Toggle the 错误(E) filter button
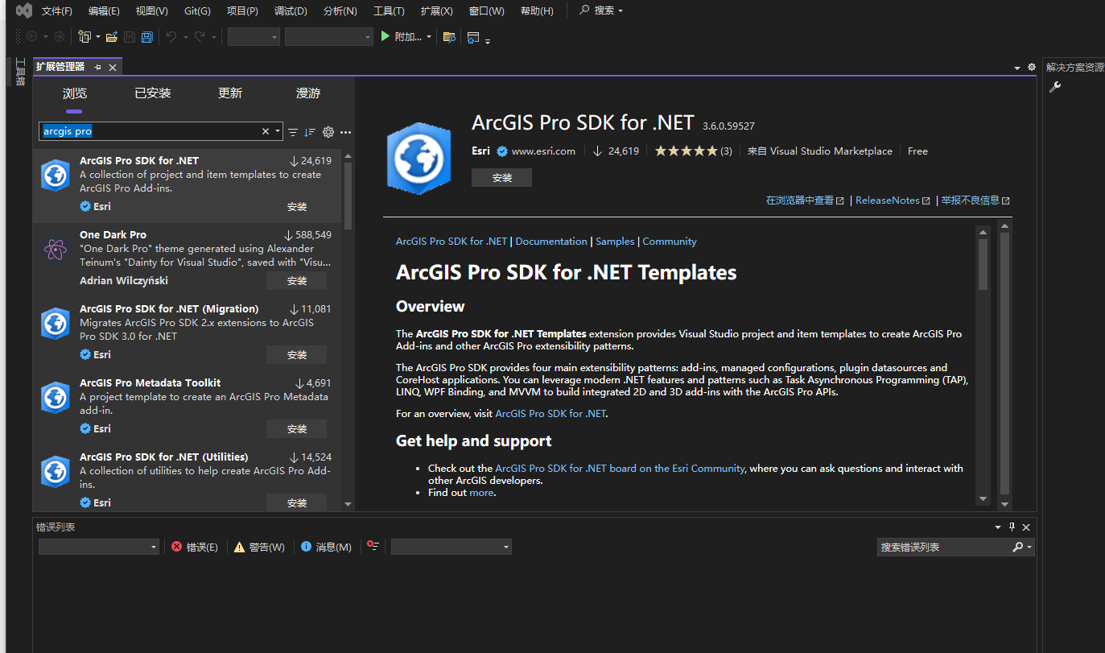Image resolution: width=1105 pixels, height=653 pixels. point(195,547)
